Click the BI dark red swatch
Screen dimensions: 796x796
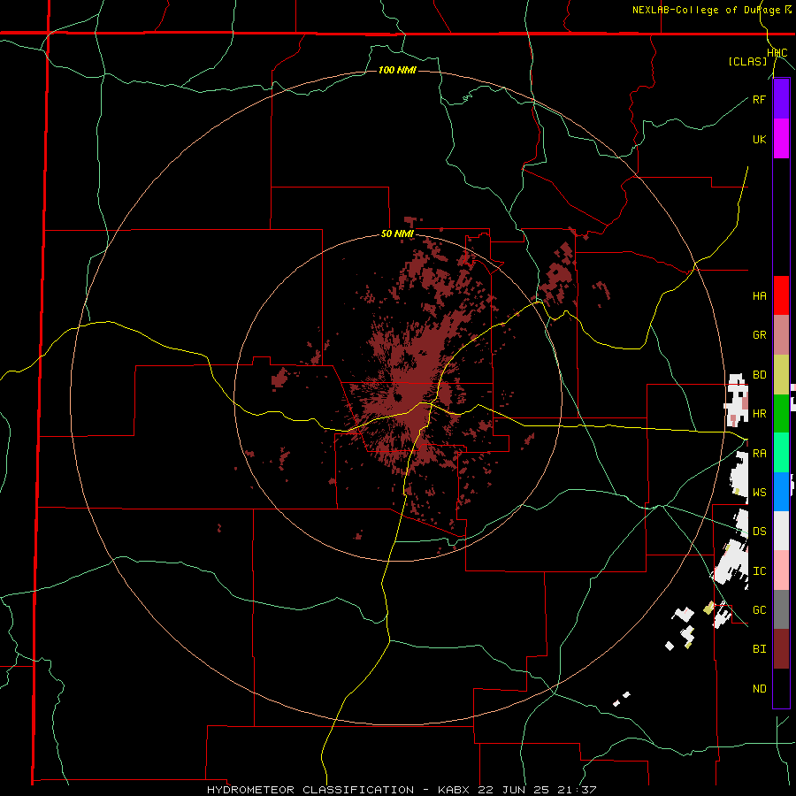pyautogui.click(x=781, y=649)
